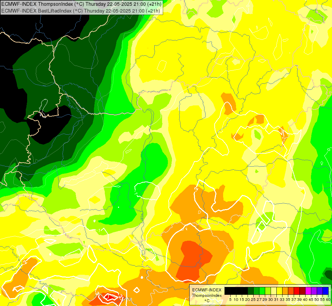Click the legend tick label '20'
This screenshot has height=306, width=332.
[248, 300]
